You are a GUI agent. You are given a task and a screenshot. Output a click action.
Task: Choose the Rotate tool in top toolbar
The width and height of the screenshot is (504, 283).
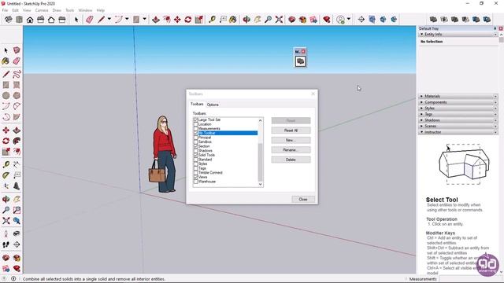pos(188,20)
